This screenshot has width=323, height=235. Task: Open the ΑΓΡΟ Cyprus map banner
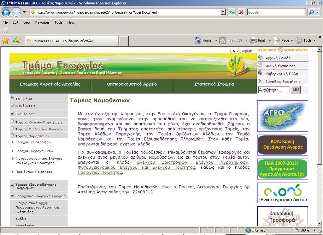(x=283, y=116)
